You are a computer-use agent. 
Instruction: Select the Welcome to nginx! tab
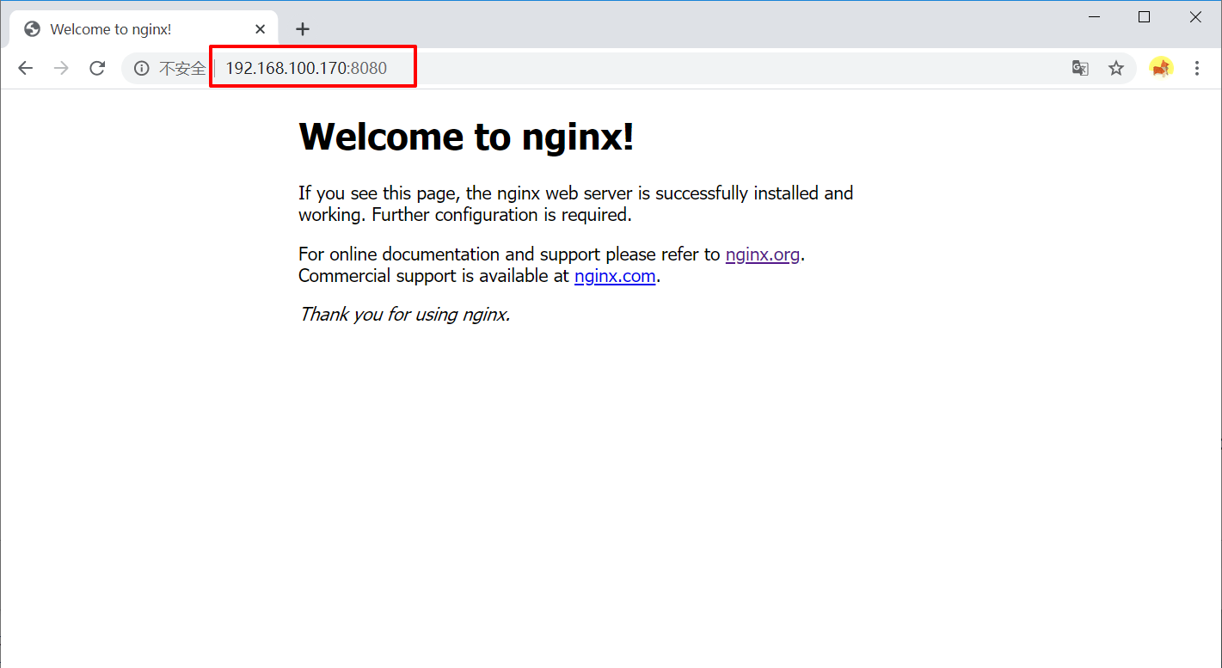(x=144, y=29)
